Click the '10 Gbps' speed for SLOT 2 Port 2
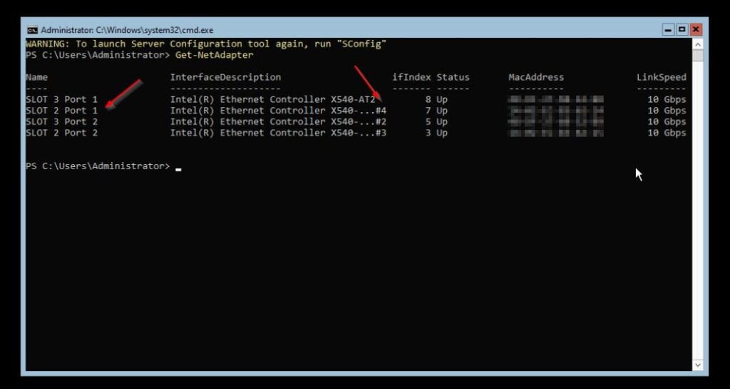Viewport: 730px width, 389px height. (667, 133)
